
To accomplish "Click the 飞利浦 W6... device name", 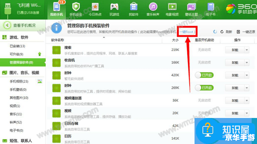I will tap(29, 5).
